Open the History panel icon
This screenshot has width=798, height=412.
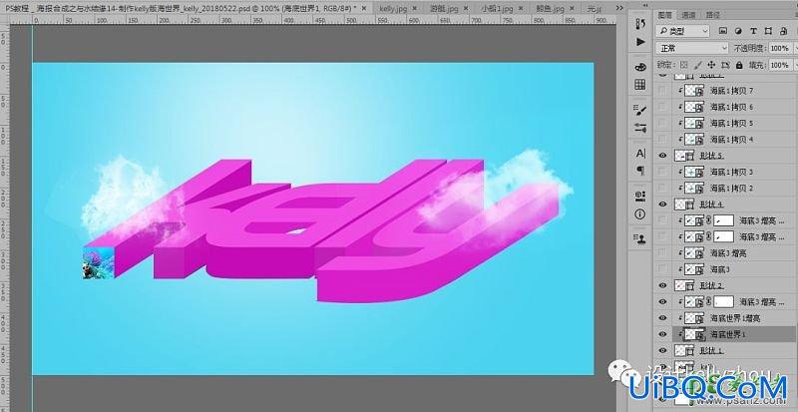(640, 25)
